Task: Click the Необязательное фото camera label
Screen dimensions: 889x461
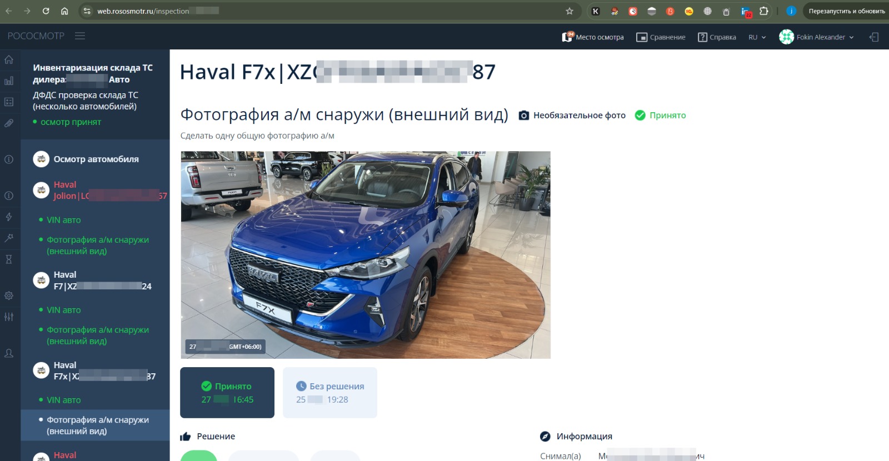Action: (x=572, y=116)
